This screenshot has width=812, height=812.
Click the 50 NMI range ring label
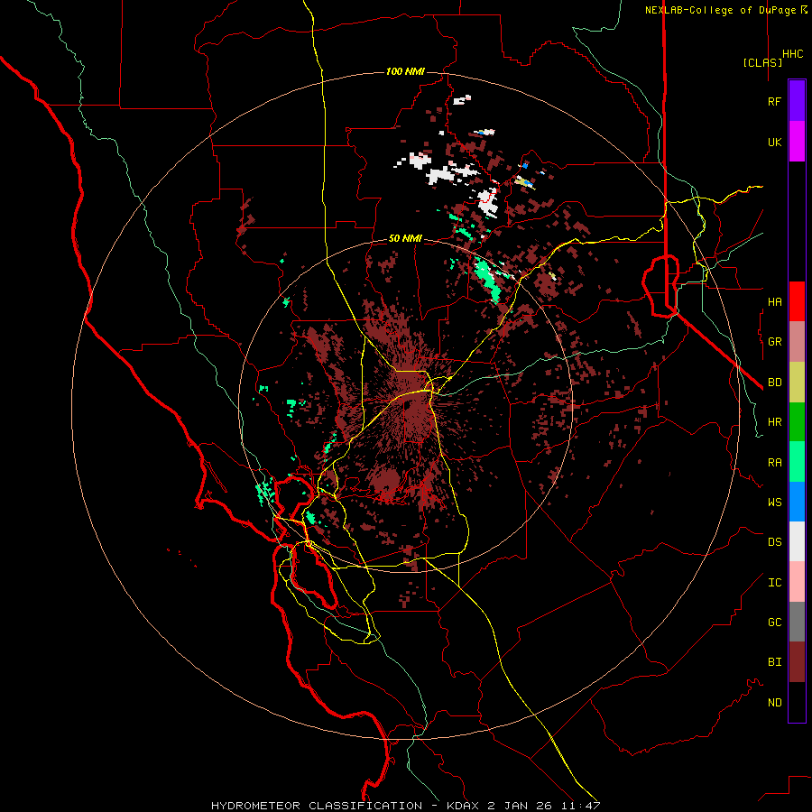pos(405,238)
